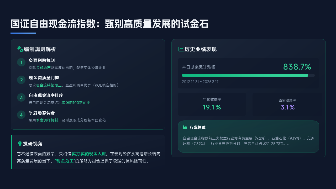The image size is (336, 189).
Task: Click the 负面剔除机制 heading
Action: coord(42,60)
